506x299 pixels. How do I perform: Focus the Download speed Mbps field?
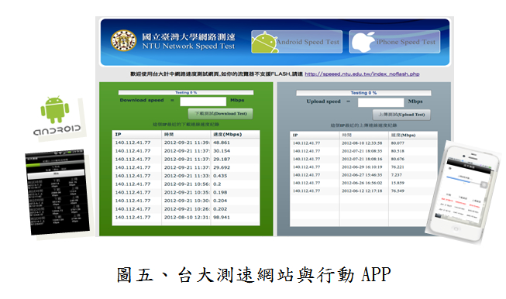click(203, 101)
